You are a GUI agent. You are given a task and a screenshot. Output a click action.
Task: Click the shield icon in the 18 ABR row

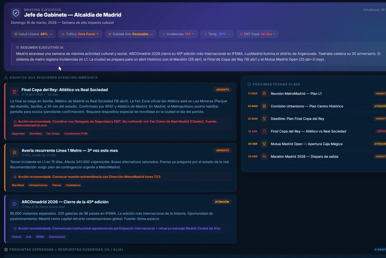pos(264,131)
